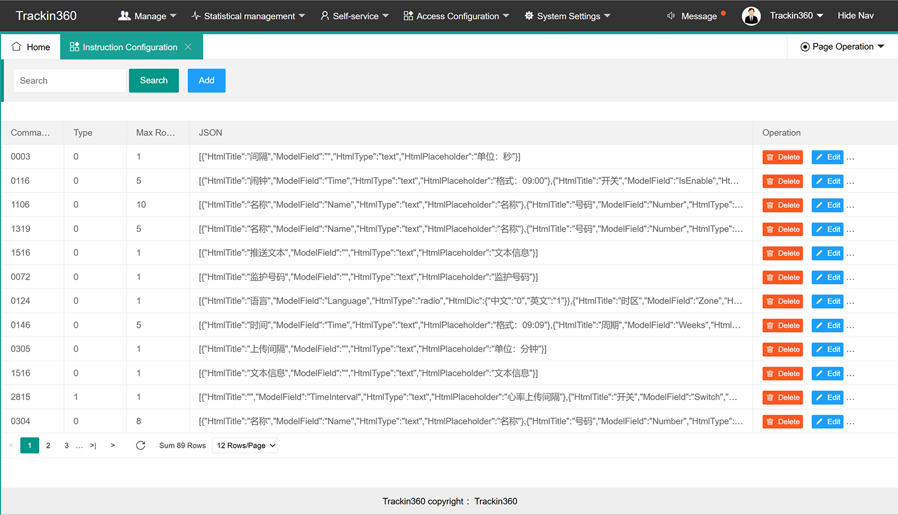Click the ellipsis next to Edit for row 0003

(x=850, y=158)
